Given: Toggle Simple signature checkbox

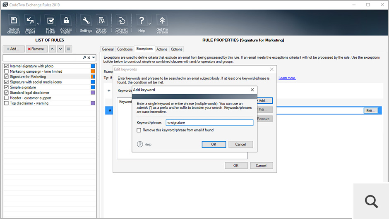Looking at the screenshot, I should (x=7, y=87).
